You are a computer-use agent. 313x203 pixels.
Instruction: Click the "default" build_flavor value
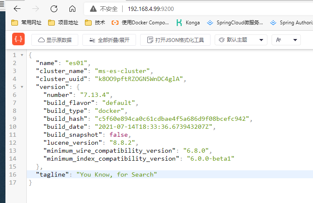[x=118, y=103]
